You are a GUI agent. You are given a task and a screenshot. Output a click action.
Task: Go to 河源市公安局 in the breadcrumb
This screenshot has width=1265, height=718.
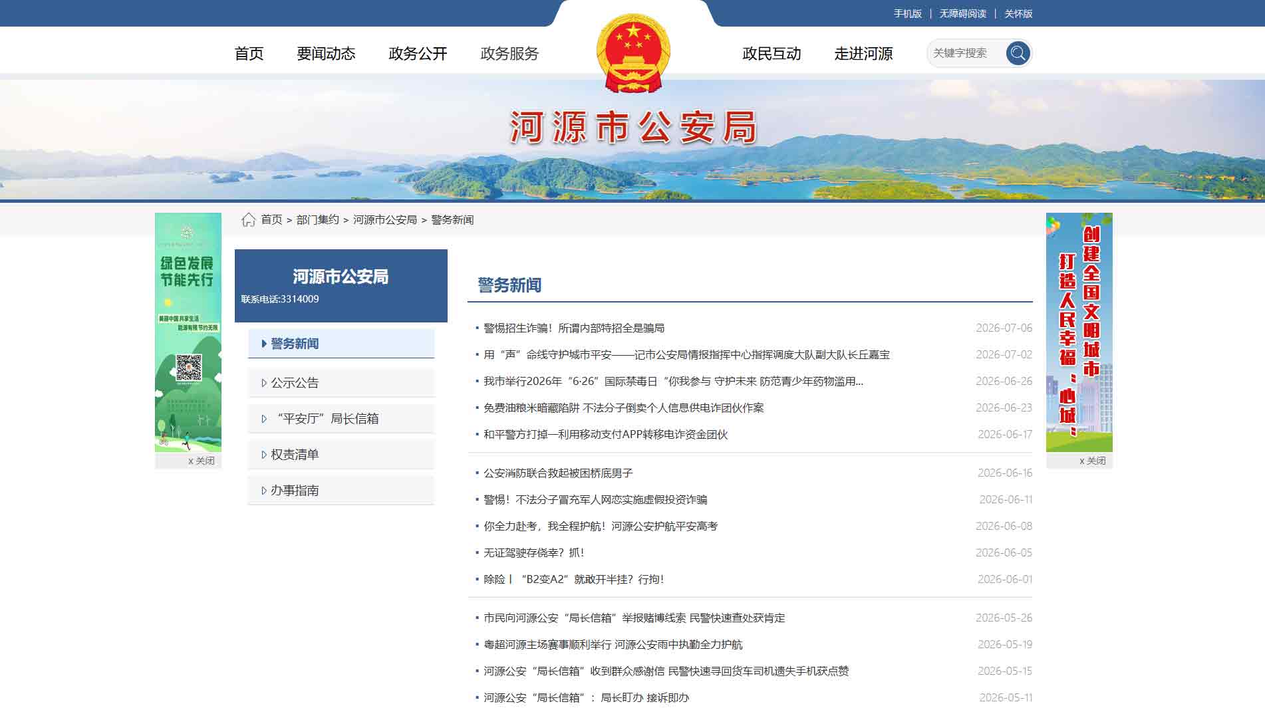point(385,219)
